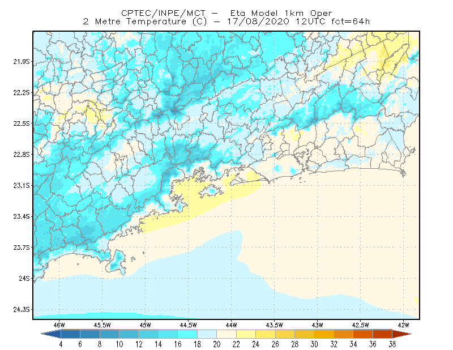Click the 4-6 dark blue colorbar swatch
The image size is (453, 350).
click(70, 334)
